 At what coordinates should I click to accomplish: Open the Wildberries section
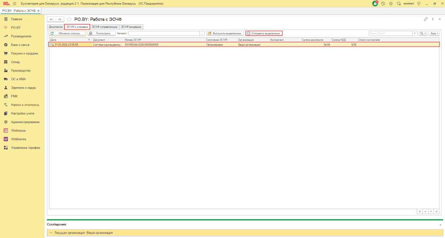pos(19,139)
